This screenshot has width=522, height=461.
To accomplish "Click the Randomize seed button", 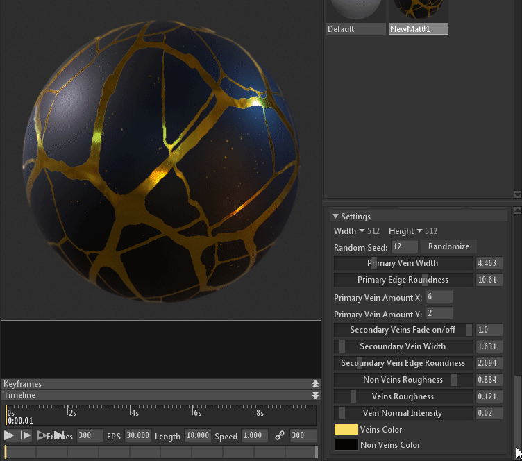I will coord(448,246).
